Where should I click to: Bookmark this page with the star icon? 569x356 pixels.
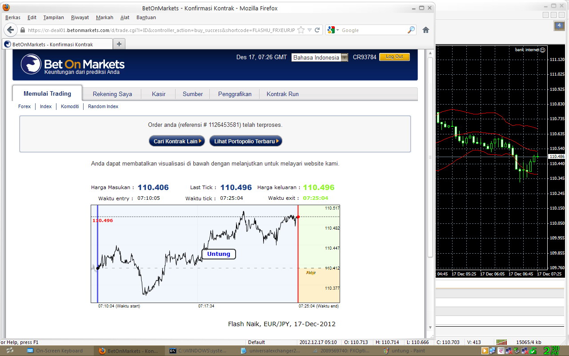(301, 30)
